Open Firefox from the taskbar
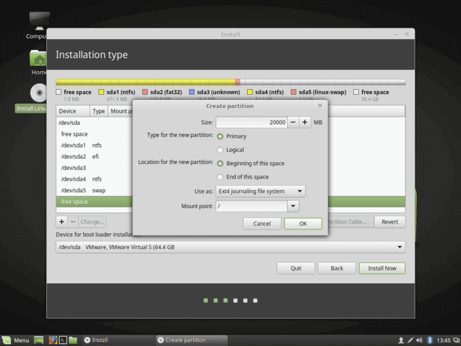461x346 pixels. pyautogui.click(x=53, y=340)
